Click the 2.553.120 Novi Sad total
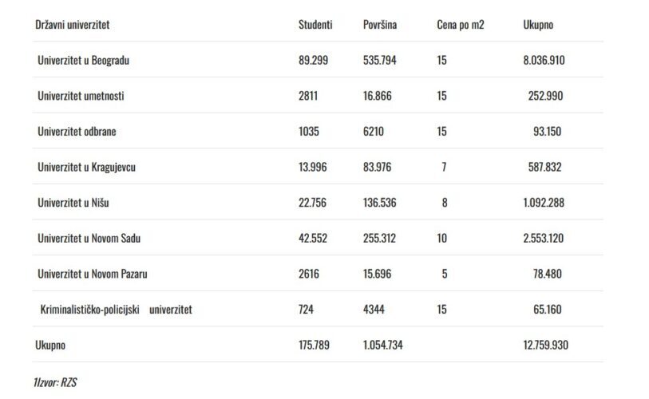Screen dimensions: 649x399 click(x=545, y=239)
